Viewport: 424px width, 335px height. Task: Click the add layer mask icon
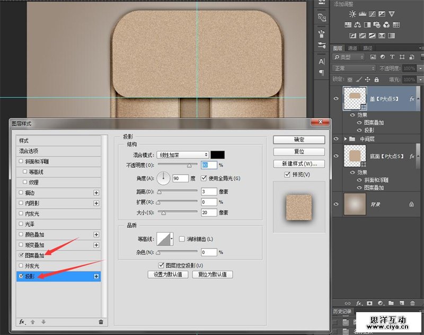(369, 303)
